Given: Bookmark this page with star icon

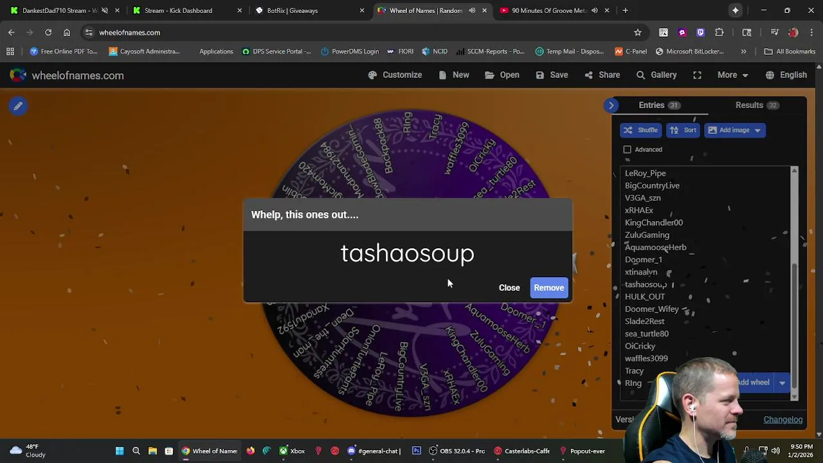Looking at the screenshot, I should point(638,32).
